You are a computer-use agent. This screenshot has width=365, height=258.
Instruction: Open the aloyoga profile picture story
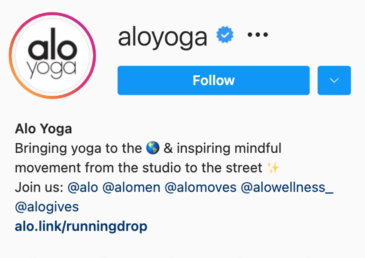(52, 56)
